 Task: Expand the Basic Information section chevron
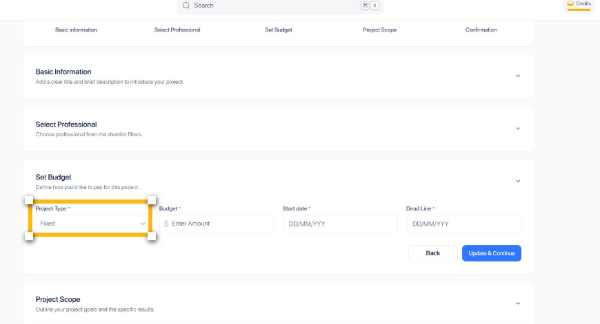pos(518,76)
